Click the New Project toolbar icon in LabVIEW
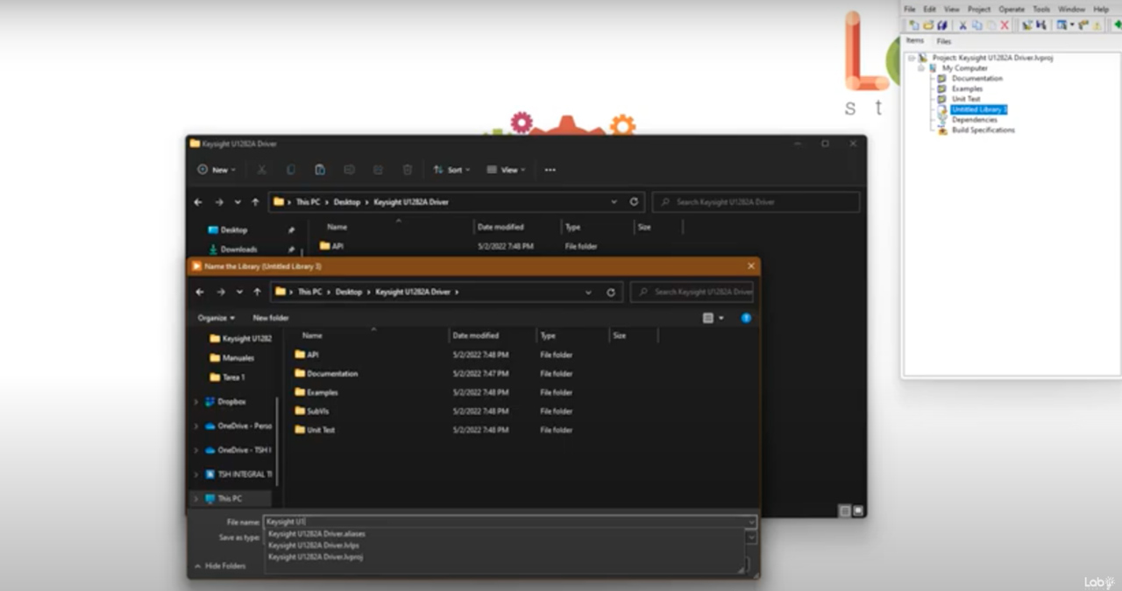This screenshot has width=1122, height=591. click(x=913, y=25)
